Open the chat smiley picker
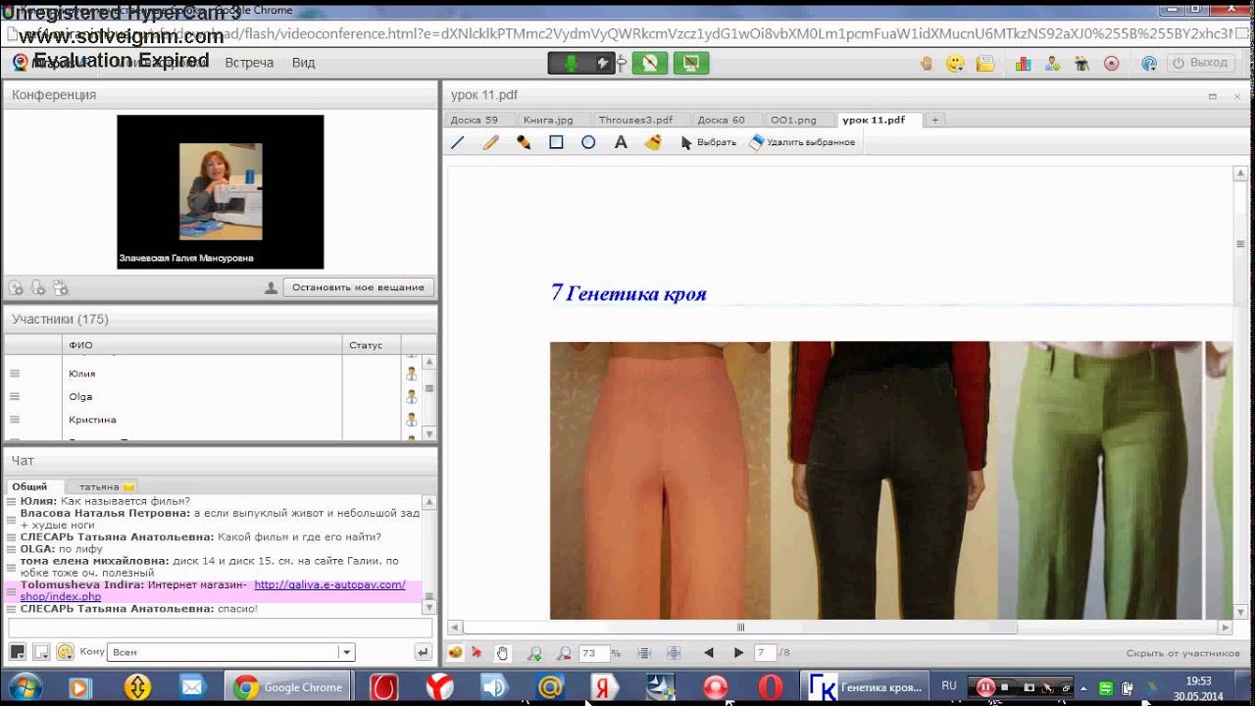Viewport: 1255px width, 706px height. pyautogui.click(x=65, y=652)
